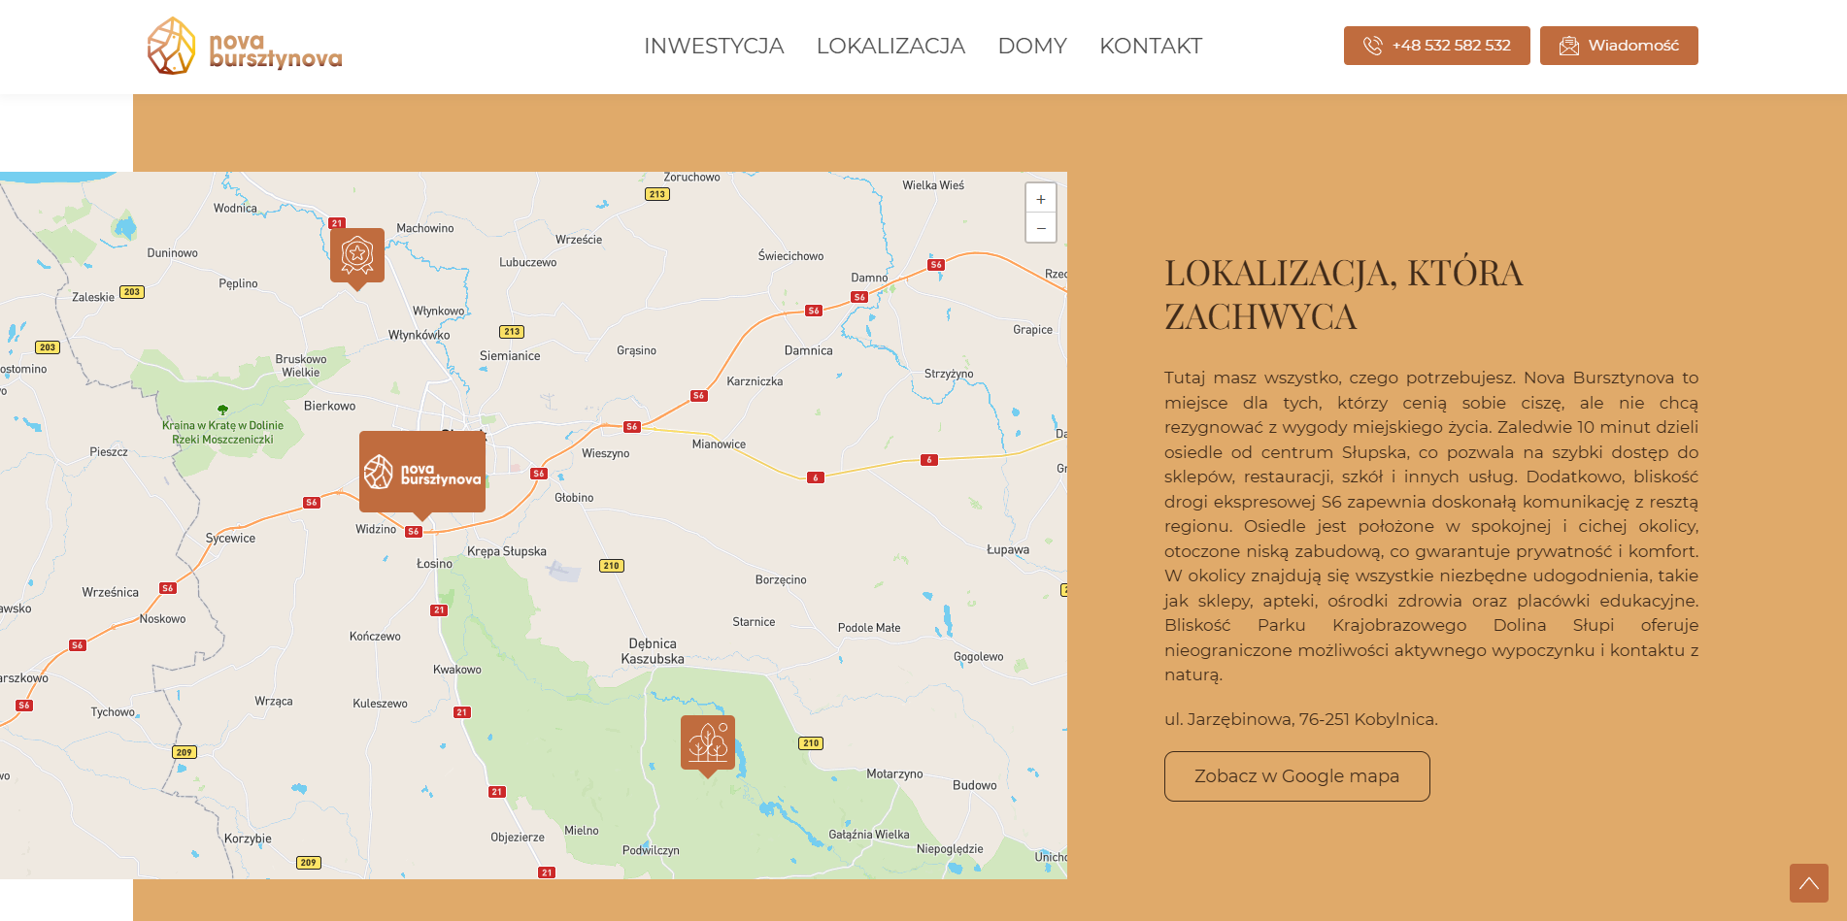Open Zobacz w Google mapa link

pyautogui.click(x=1296, y=776)
